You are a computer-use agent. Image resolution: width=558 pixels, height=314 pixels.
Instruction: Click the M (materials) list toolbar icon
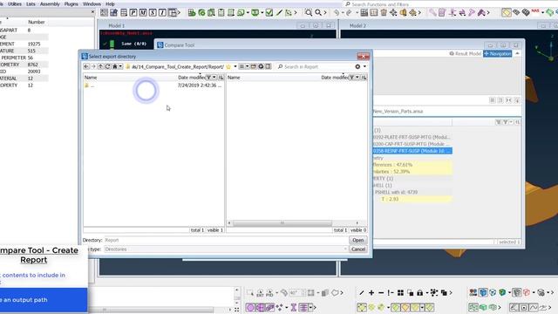tap(143, 13)
